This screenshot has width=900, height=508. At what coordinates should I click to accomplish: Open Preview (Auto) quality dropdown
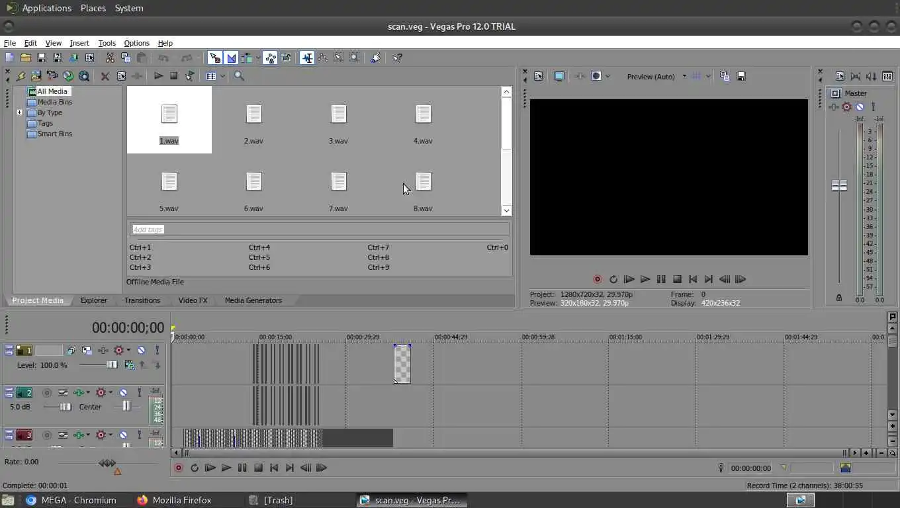tap(684, 77)
